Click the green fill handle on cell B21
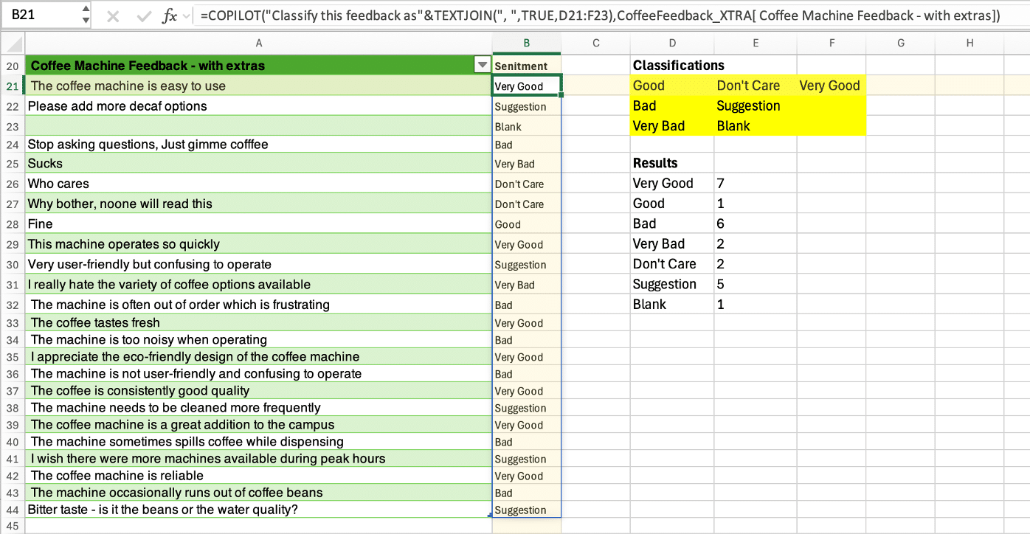1030x534 pixels. (560, 94)
